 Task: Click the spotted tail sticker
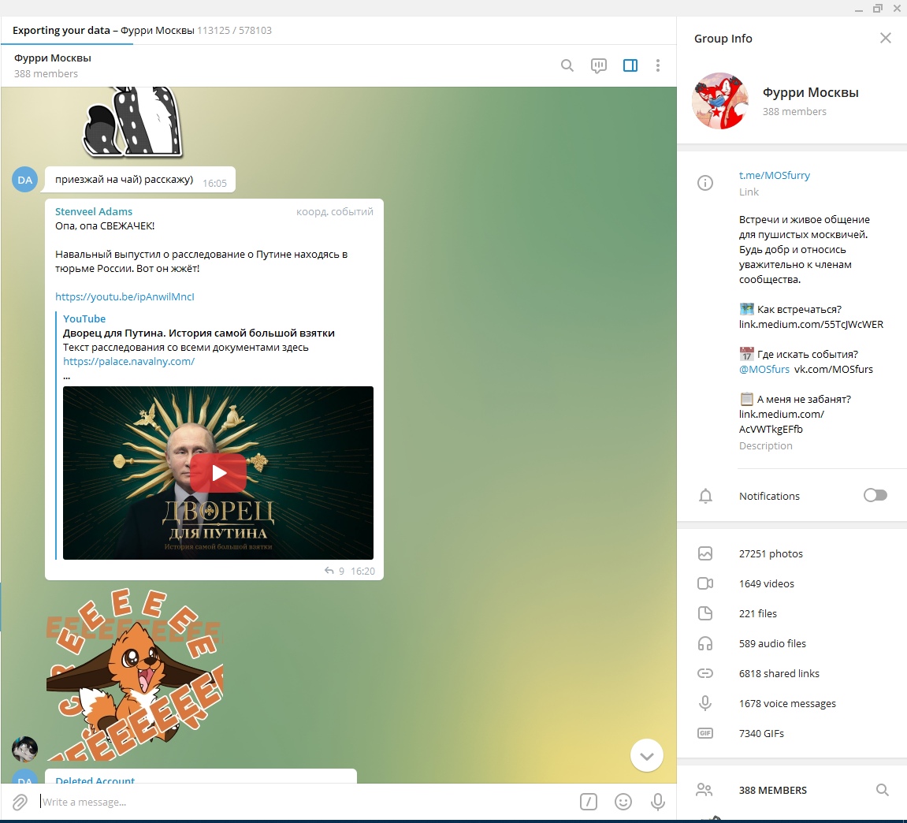(133, 121)
